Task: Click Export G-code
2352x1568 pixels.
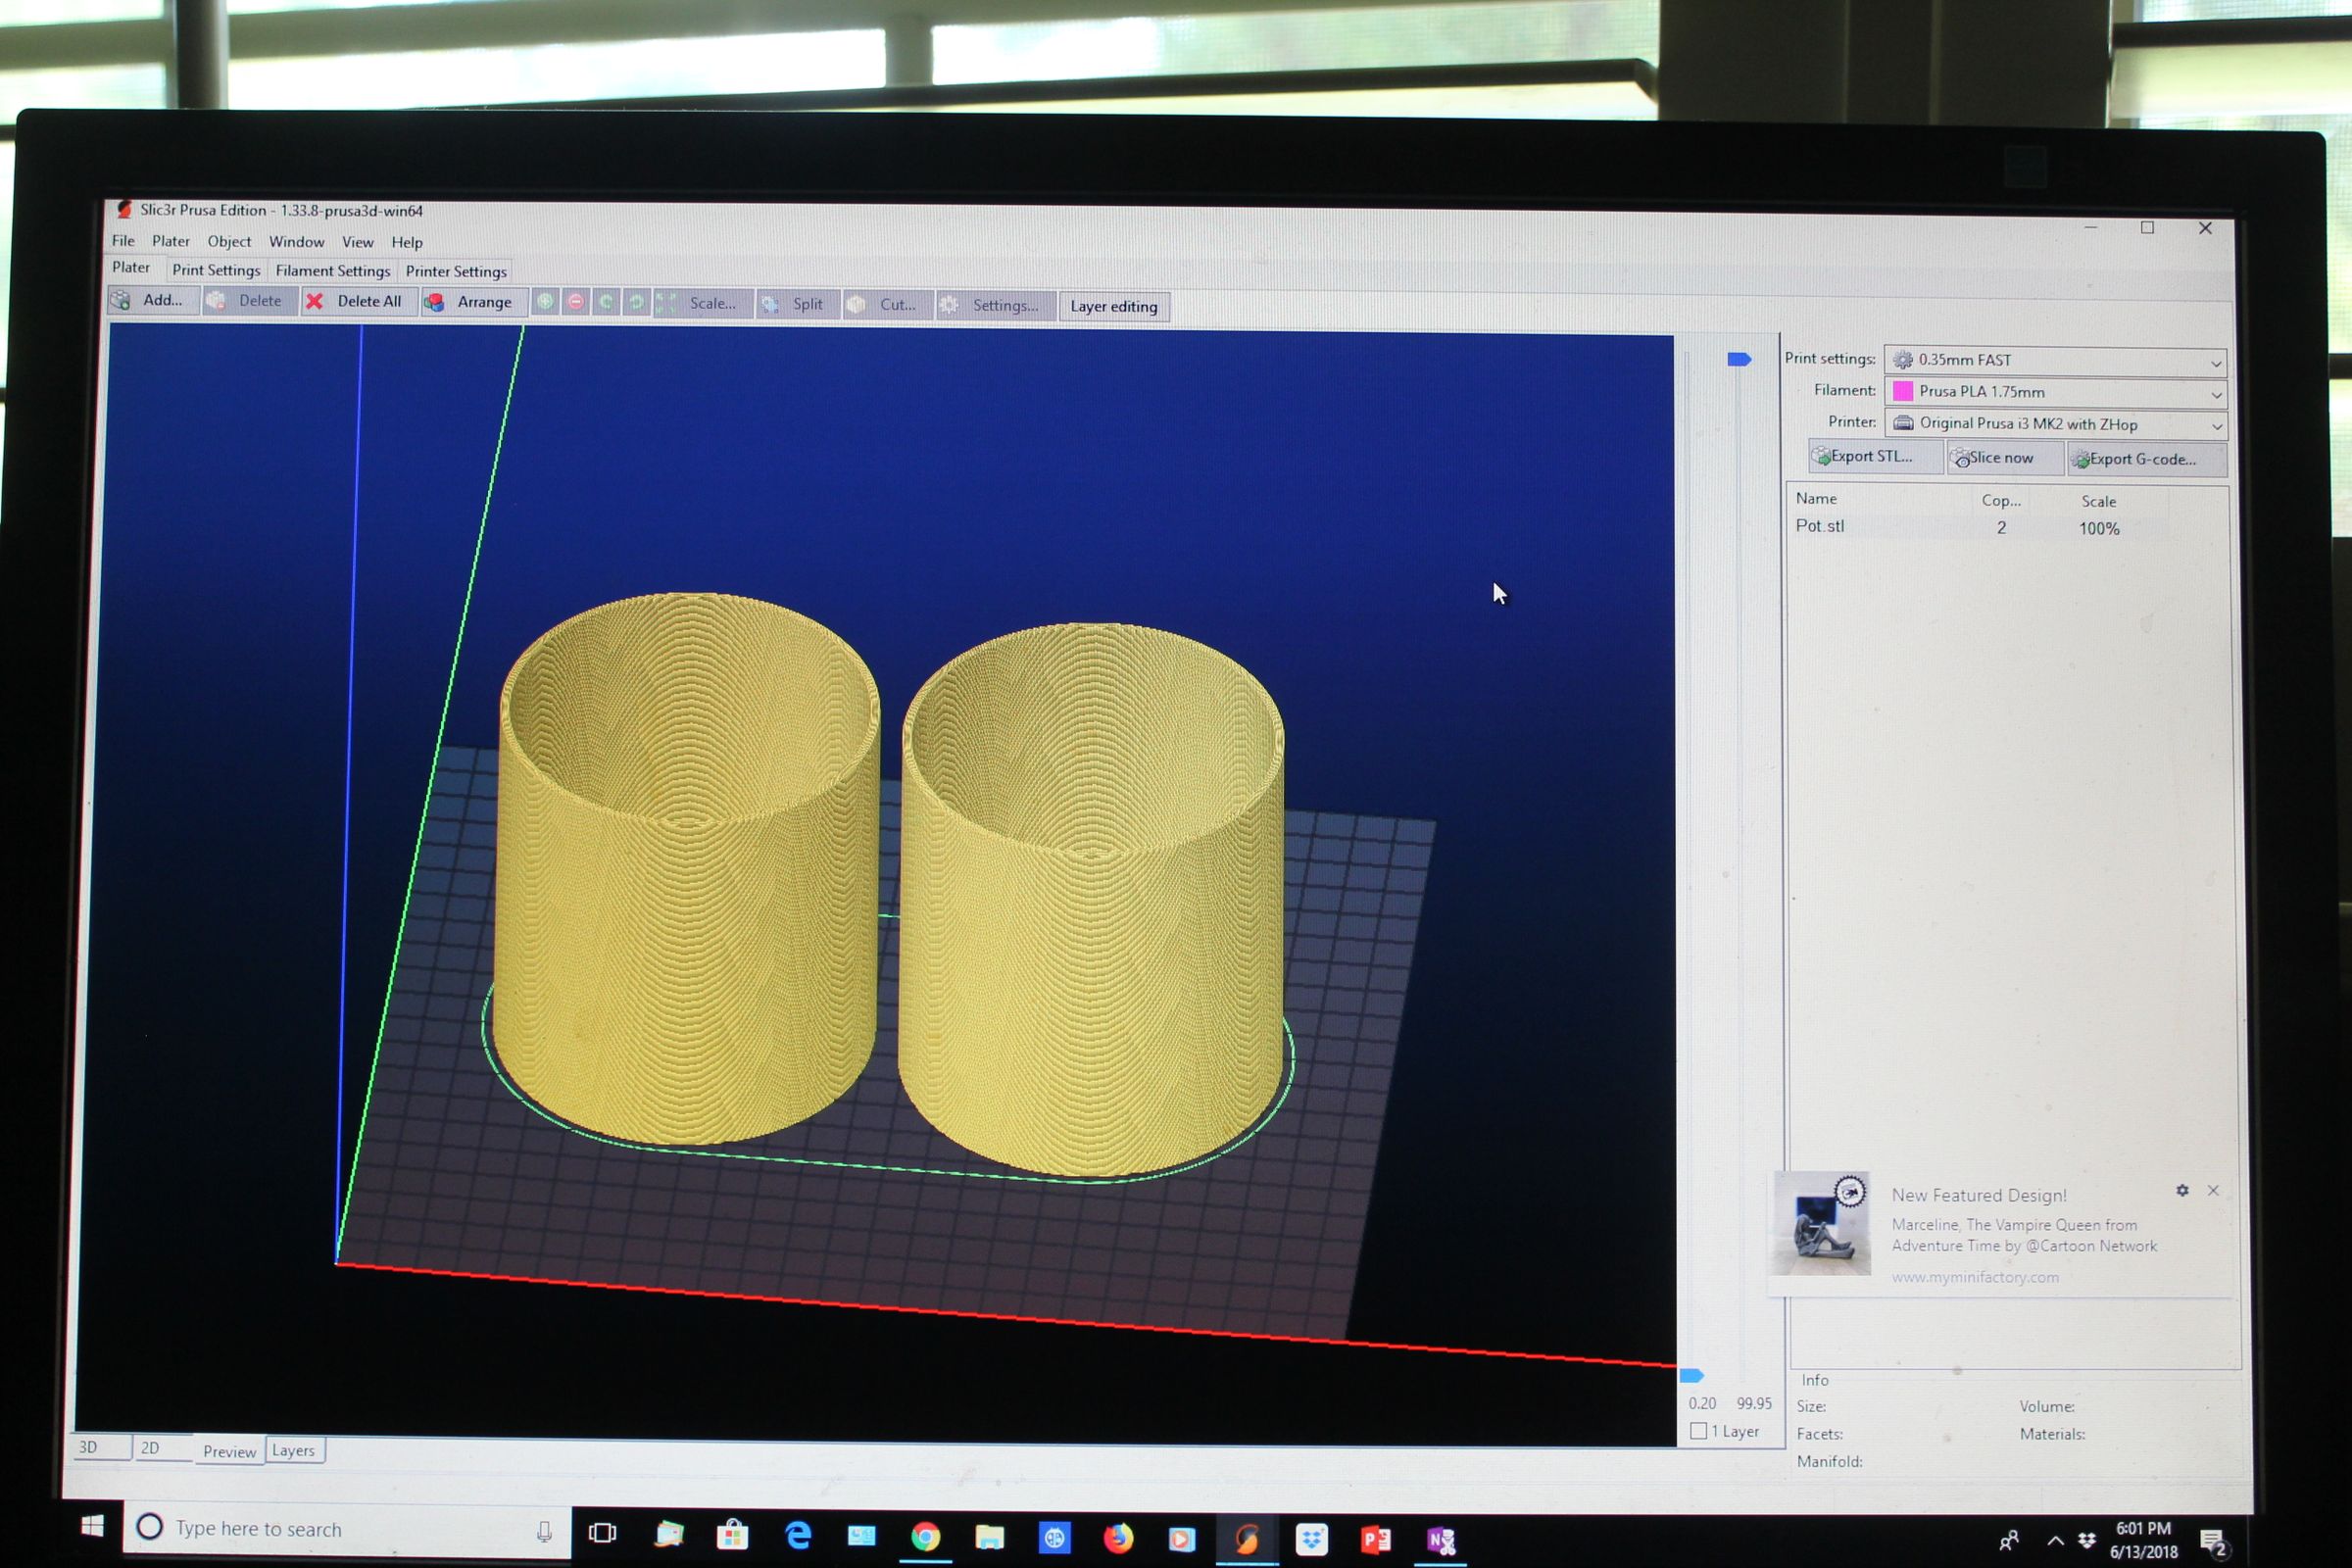Action: click(x=2140, y=459)
